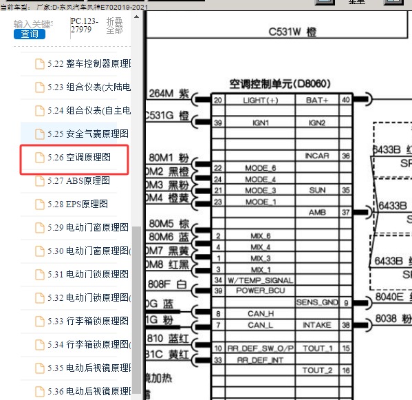Image resolution: width=412 pixels, height=400 pixels.
Task: Click document icon of 5.29 entry
Action: click(40, 228)
